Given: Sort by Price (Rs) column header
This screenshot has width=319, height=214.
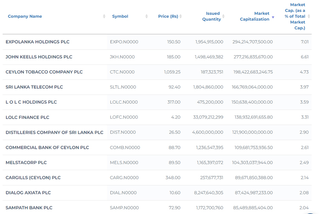Looking at the screenshot, I should tap(168, 16).
